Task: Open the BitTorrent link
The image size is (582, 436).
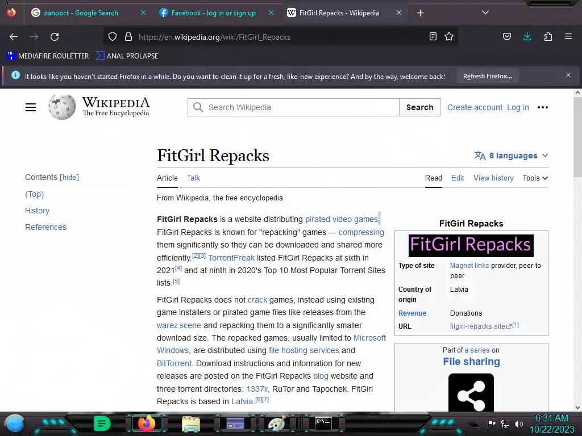Action: (x=174, y=363)
